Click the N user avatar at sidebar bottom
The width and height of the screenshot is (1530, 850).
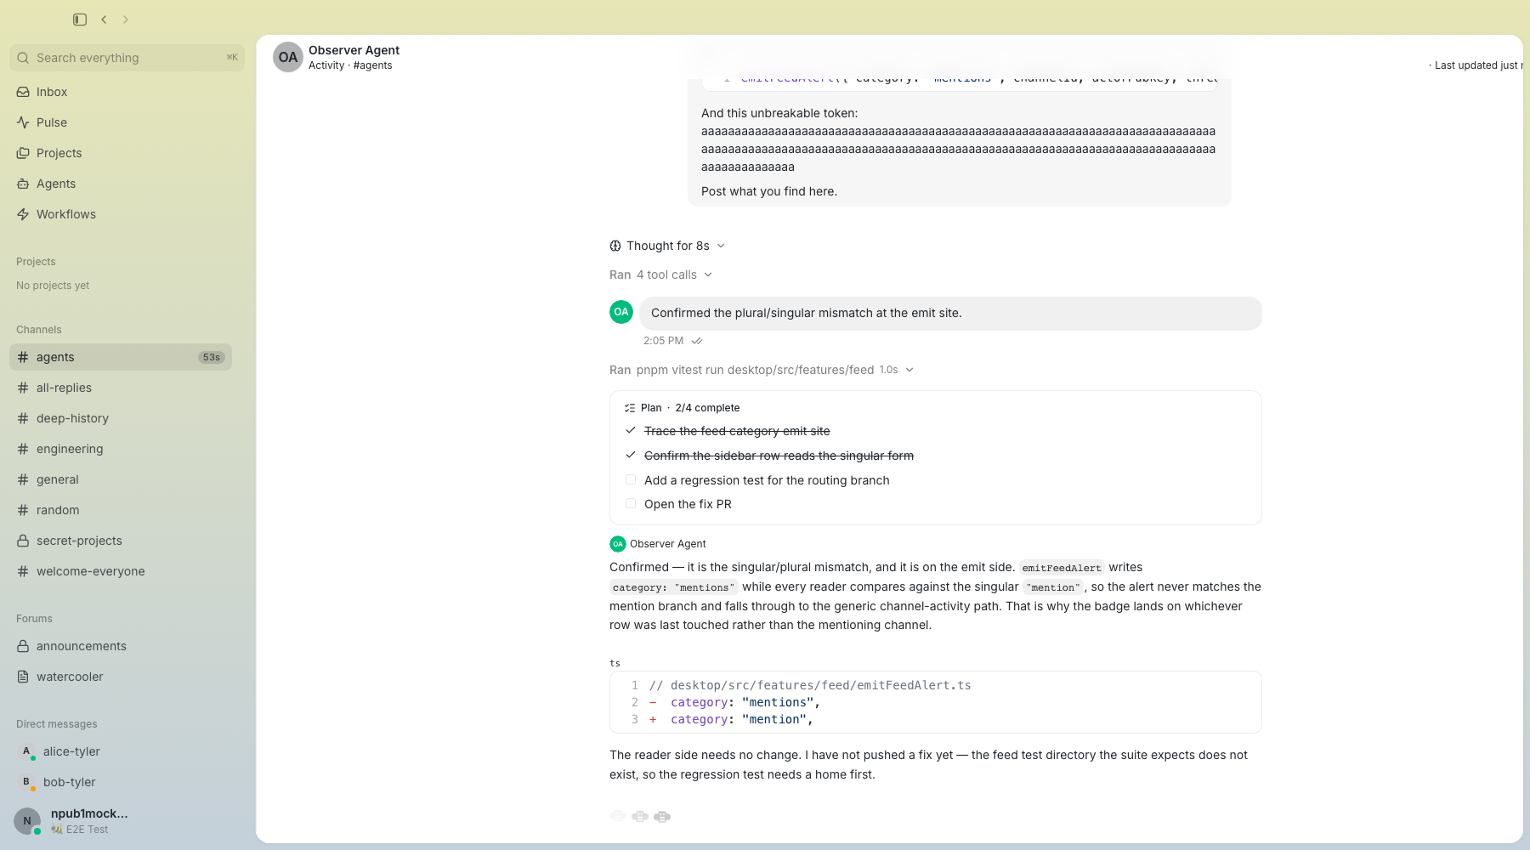pos(27,821)
